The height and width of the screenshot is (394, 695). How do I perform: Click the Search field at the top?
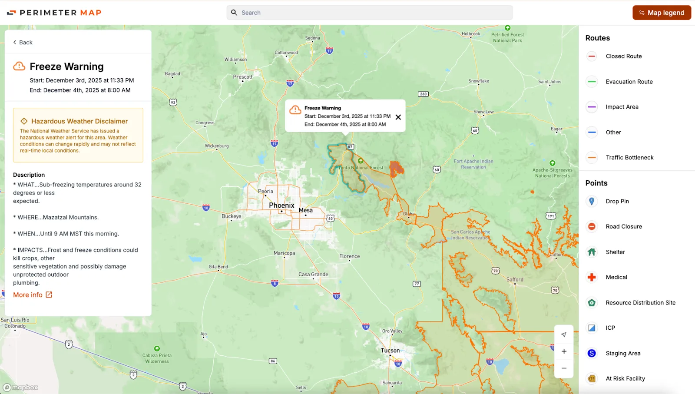(370, 13)
